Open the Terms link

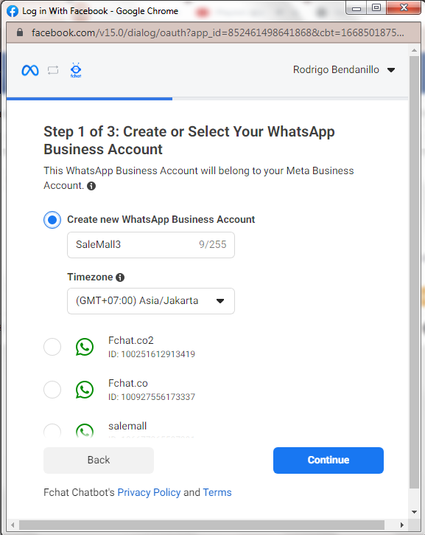point(217,492)
